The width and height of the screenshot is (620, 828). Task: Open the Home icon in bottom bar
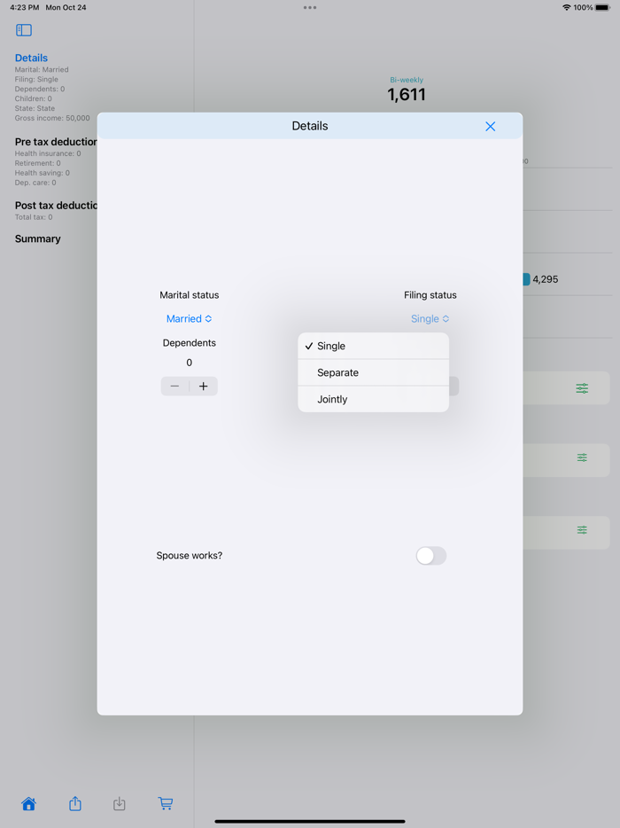click(x=29, y=804)
